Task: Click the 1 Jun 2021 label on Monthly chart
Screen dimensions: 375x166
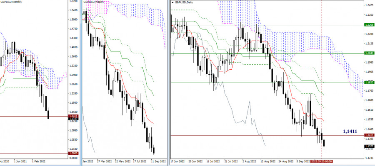Action: click(x=20, y=161)
